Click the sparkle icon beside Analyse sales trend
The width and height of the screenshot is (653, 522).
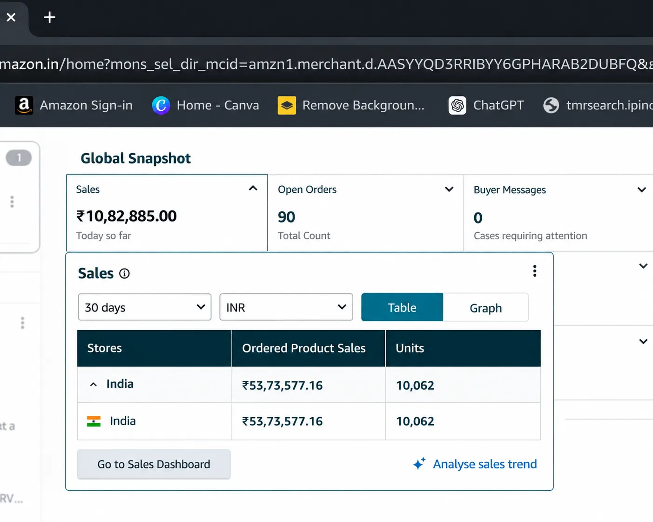coord(419,464)
